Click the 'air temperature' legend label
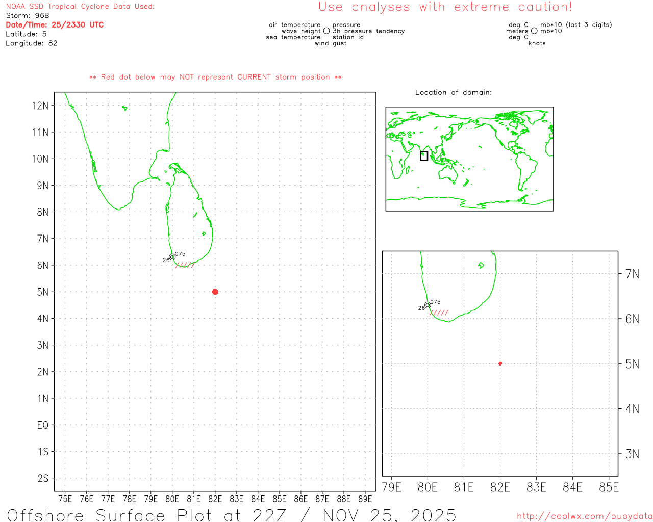This screenshot has width=653, height=522. pos(295,25)
